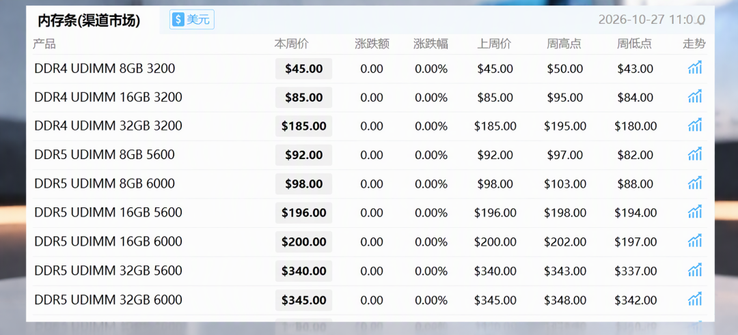Open trend chart for DDR5 UDIMM 32GB 6000

click(695, 300)
